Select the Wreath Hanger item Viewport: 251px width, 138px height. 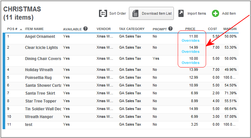(39, 117)
